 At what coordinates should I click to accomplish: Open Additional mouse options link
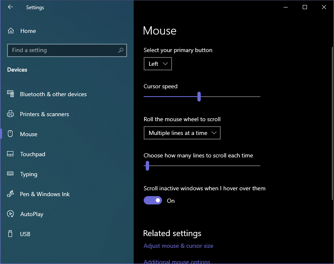(177, 262)
